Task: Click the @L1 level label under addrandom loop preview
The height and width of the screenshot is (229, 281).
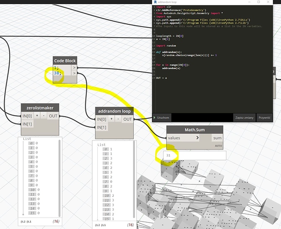Action: (x=103, y=225)
